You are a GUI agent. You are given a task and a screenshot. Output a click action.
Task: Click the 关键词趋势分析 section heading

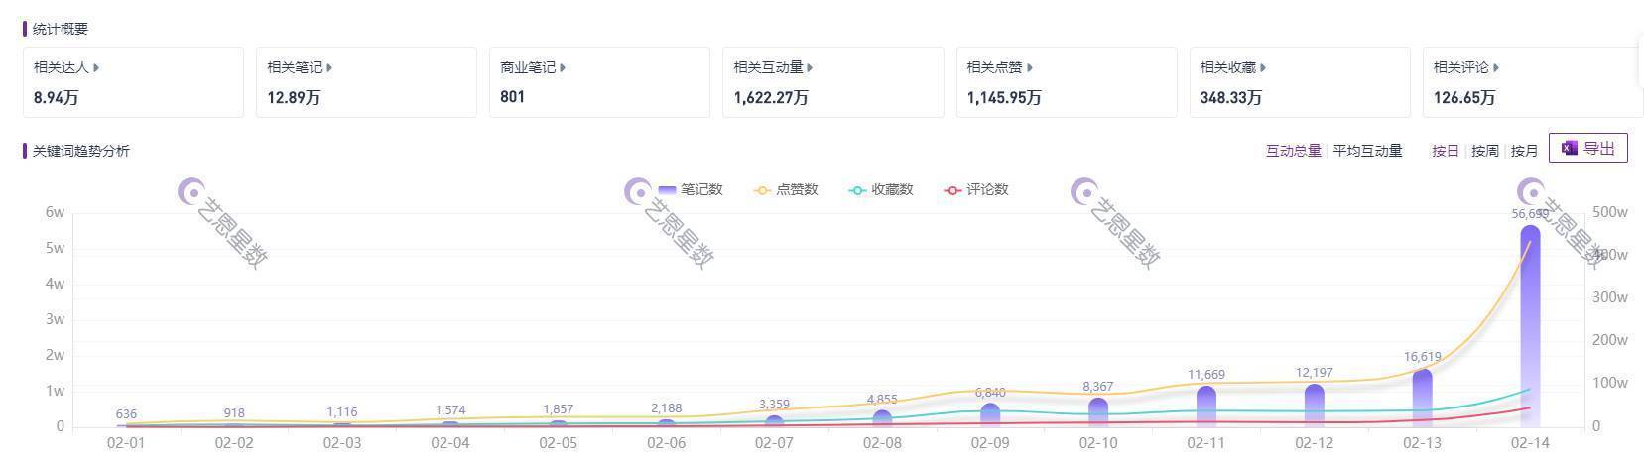tap(81, 151)
